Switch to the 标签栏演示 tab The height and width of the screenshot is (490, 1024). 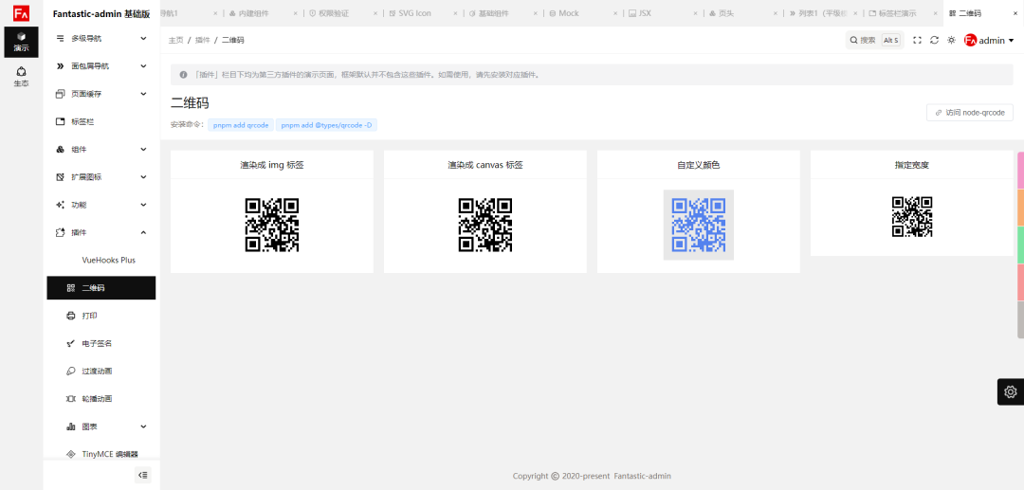coord(896,13)
